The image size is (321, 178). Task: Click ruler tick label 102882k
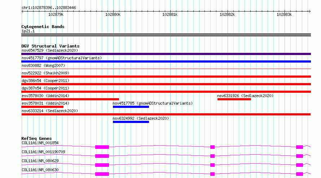tap(227, 14)
